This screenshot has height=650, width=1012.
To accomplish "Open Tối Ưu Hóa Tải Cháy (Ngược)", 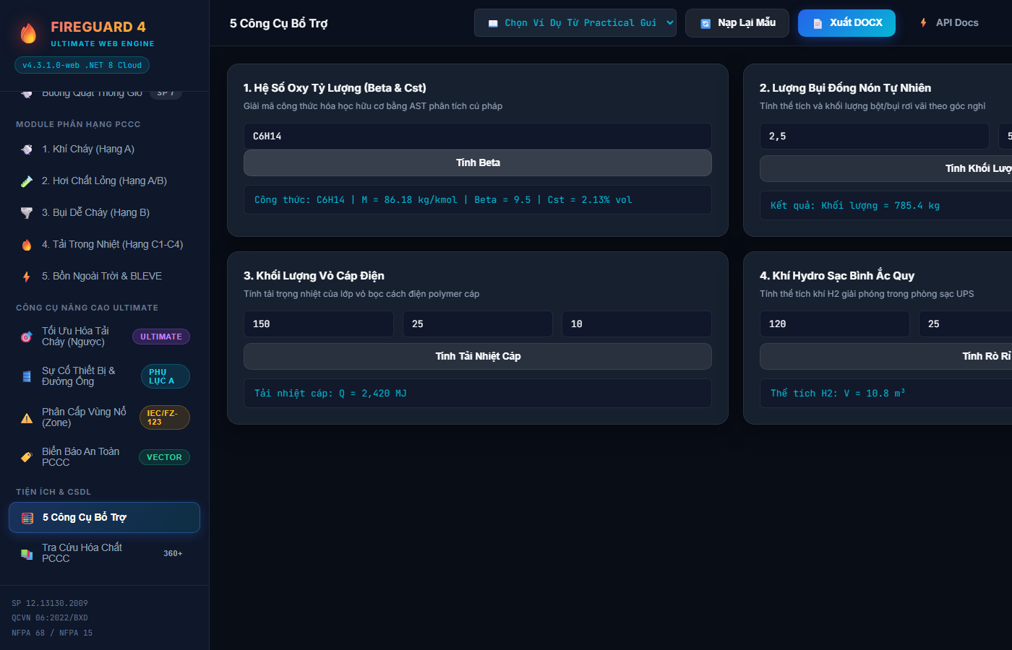I will pos(104,337).
